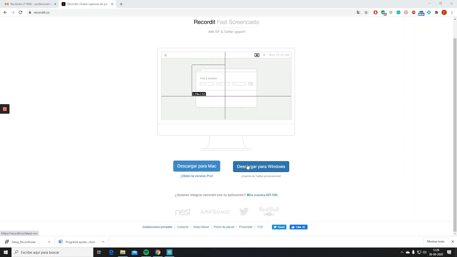This screenshot has width=457, height=257.
Task: Click the Google Translate icon in address bar
Action: point(358,12)
